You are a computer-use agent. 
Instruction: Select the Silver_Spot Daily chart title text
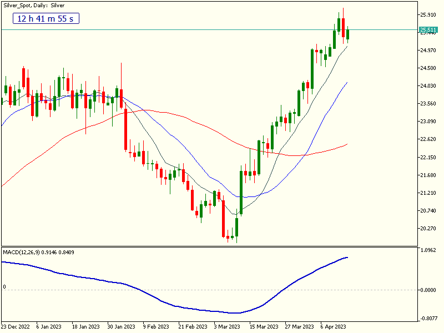[x=34, y=5]
